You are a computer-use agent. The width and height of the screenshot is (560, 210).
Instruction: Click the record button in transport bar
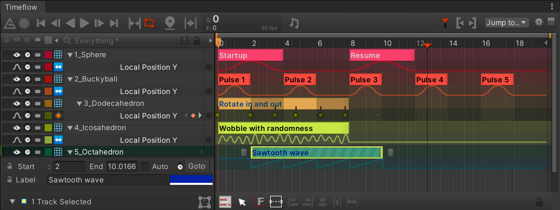point(24,23)
